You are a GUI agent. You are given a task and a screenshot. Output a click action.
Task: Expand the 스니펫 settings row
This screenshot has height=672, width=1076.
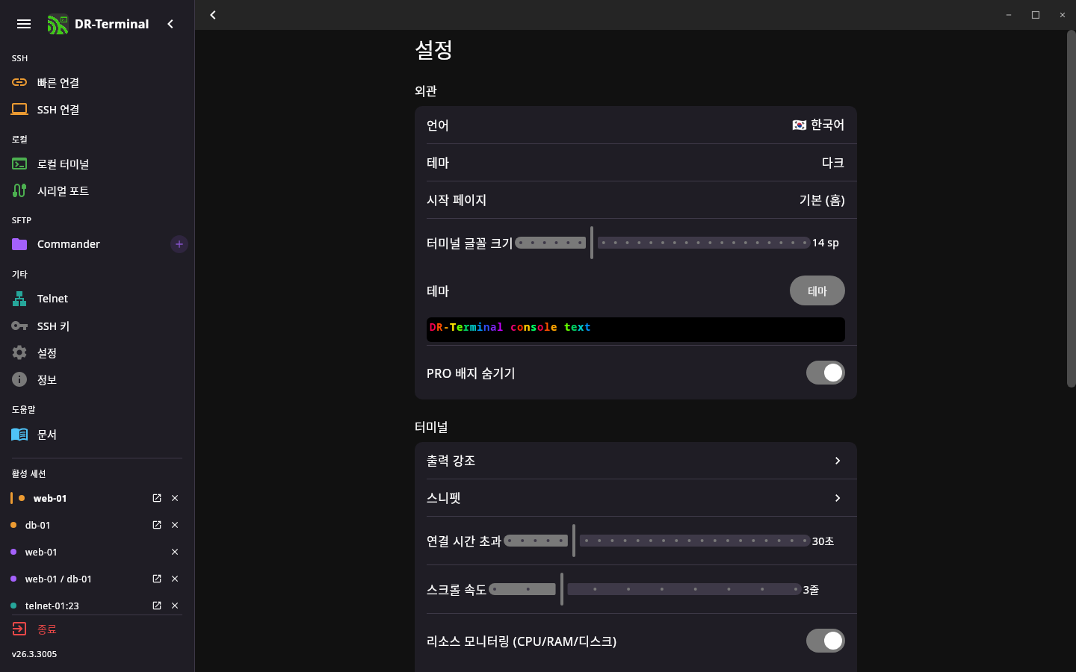click(636, 498)
